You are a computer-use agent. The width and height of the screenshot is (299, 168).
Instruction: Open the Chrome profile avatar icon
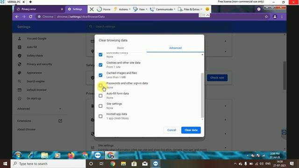(x=275, y=17)
